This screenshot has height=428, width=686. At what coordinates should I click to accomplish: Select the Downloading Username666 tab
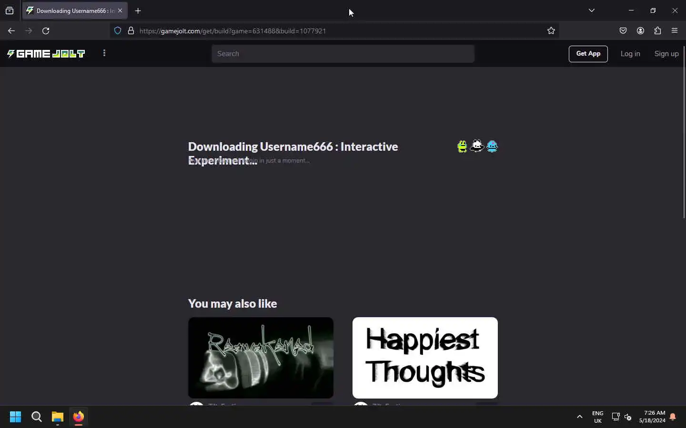click(x=75, y=10)
